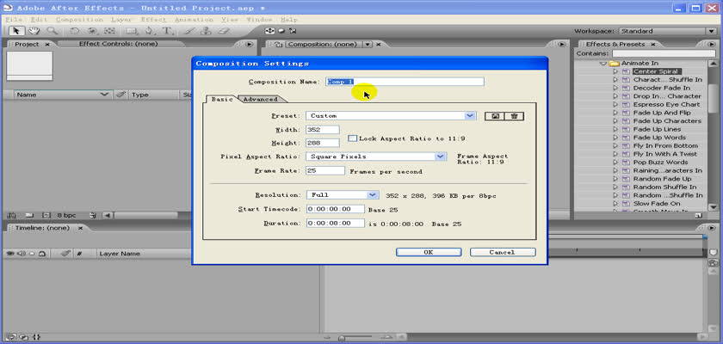Click the Animate In folder icon

613,64
